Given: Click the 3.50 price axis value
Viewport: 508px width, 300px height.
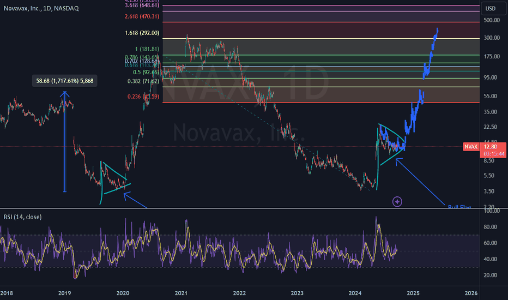Looking at the screenshot, I should tap(489, 191).
